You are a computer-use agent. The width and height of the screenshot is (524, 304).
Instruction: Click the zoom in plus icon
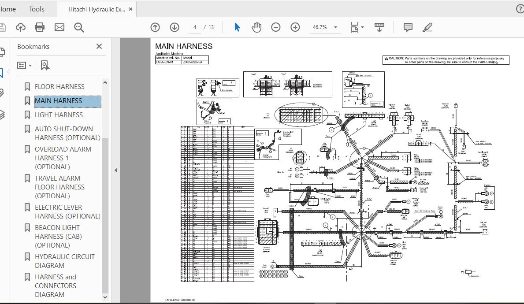point(295,27)
